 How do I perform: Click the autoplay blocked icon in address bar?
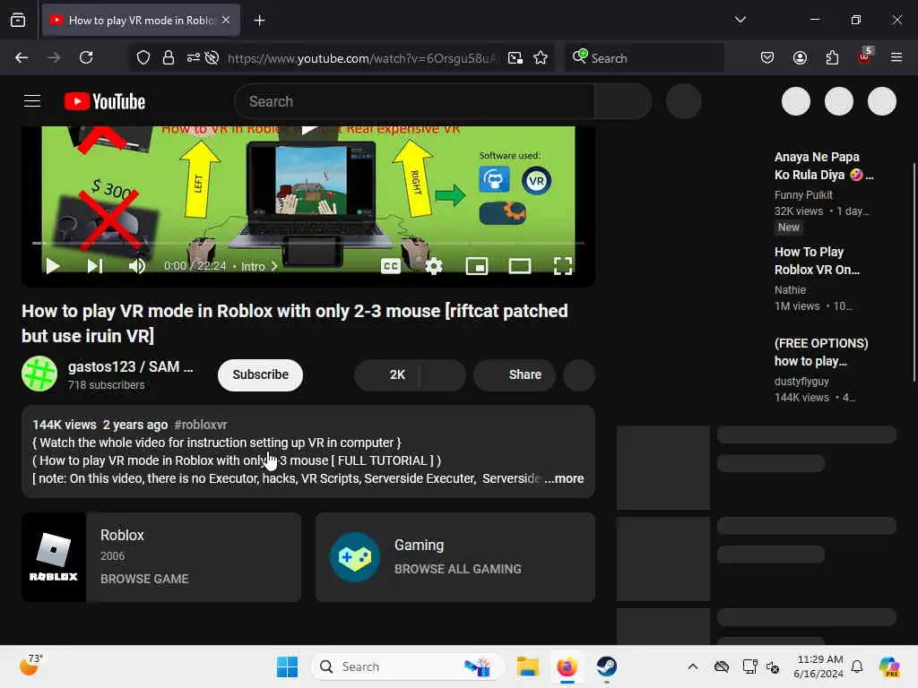pos(212,57)
